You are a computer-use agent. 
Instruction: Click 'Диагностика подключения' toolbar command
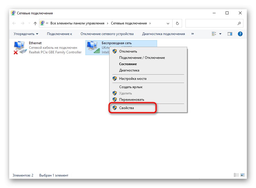click(x=163, y=34)
